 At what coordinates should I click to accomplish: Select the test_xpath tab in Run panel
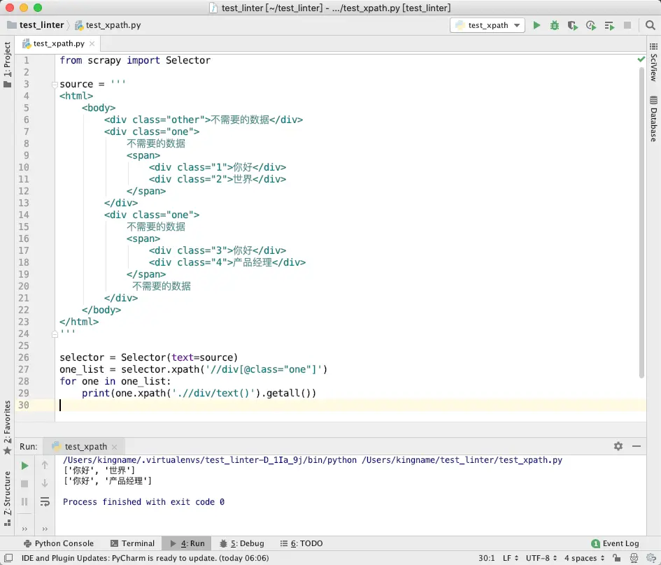pyautogui.click(x=85, y=447)
